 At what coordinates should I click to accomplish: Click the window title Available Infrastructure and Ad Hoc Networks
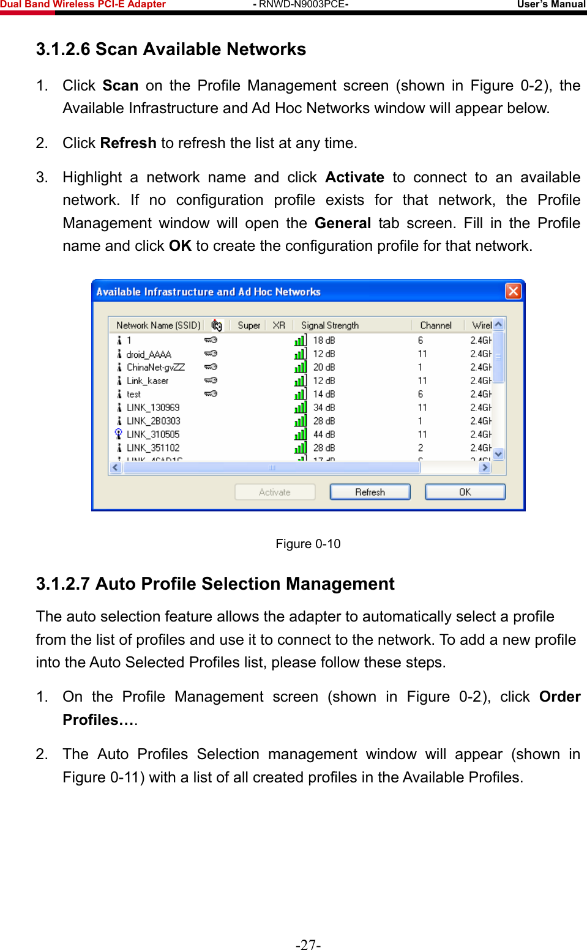(x=208, y=292)
